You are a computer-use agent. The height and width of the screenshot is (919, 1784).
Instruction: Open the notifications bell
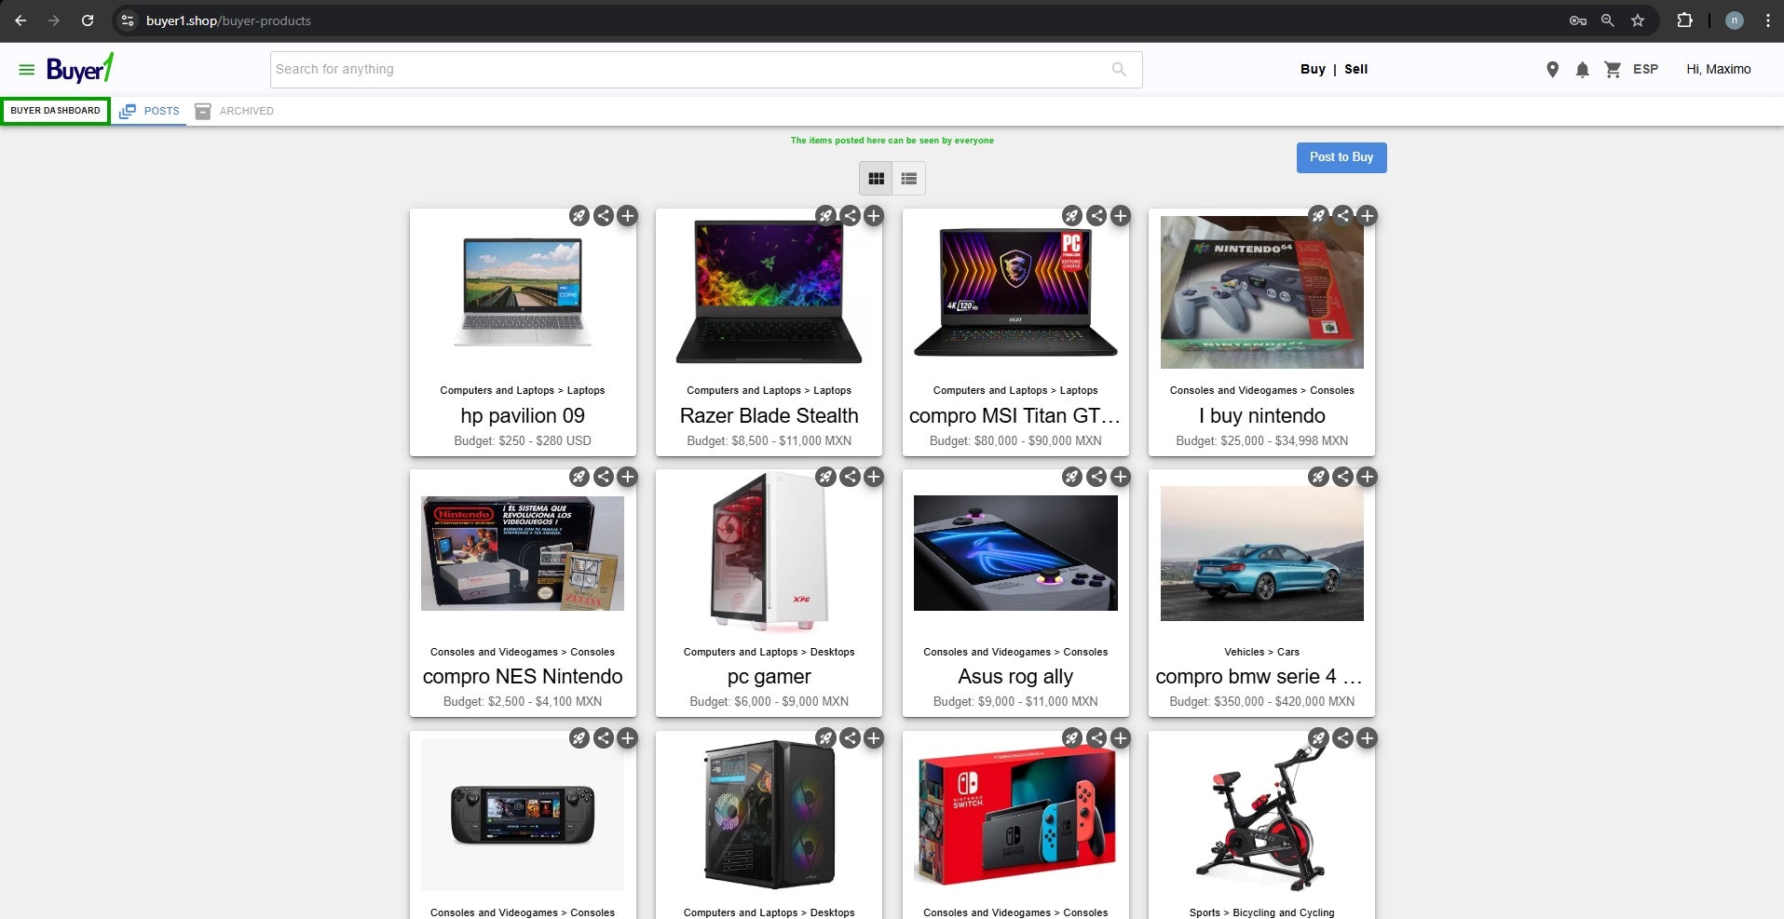(1582, 70)
